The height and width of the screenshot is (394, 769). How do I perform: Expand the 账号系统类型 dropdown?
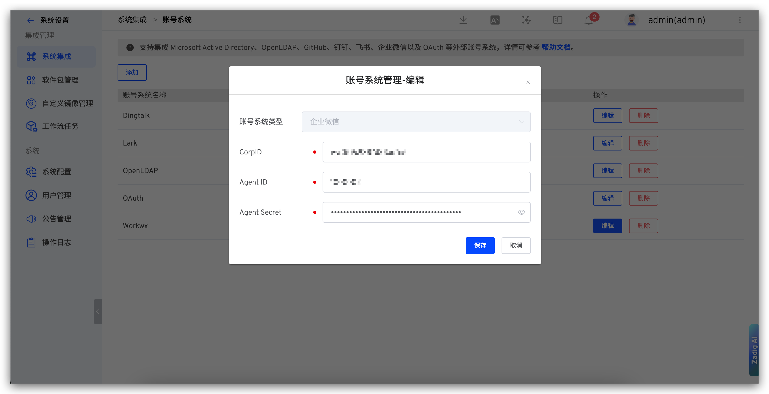416,122
